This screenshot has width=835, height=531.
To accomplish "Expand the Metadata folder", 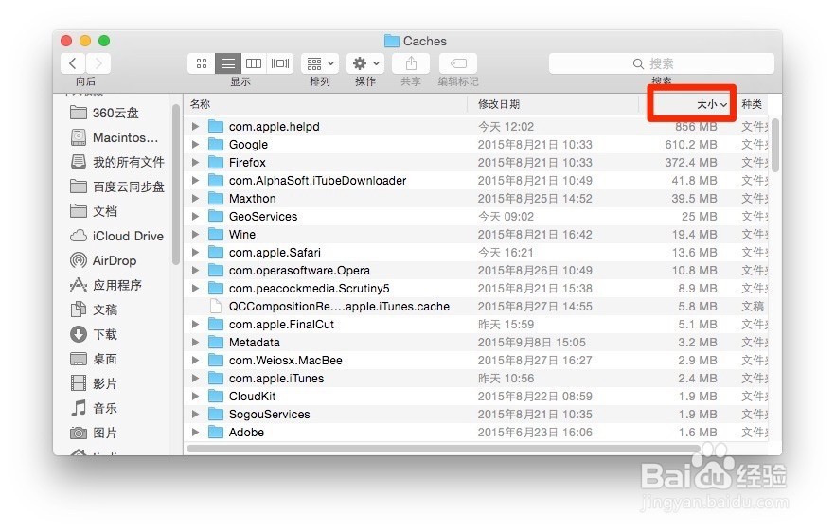I will point(195,342).
